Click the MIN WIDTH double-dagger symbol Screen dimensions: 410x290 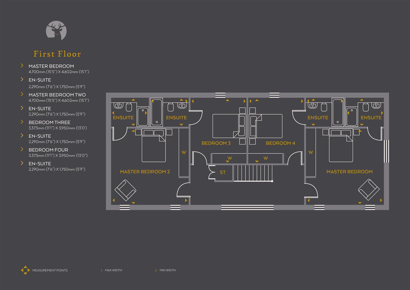pos(156,270)
